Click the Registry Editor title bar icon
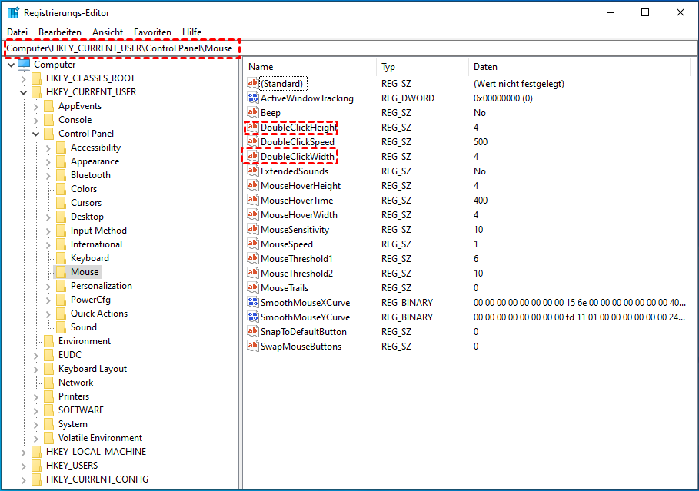 [x=13, y=13]
